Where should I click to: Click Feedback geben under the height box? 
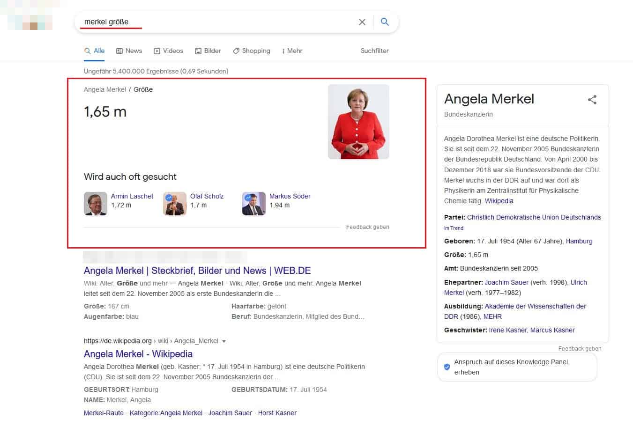click(x=368, y=227)
